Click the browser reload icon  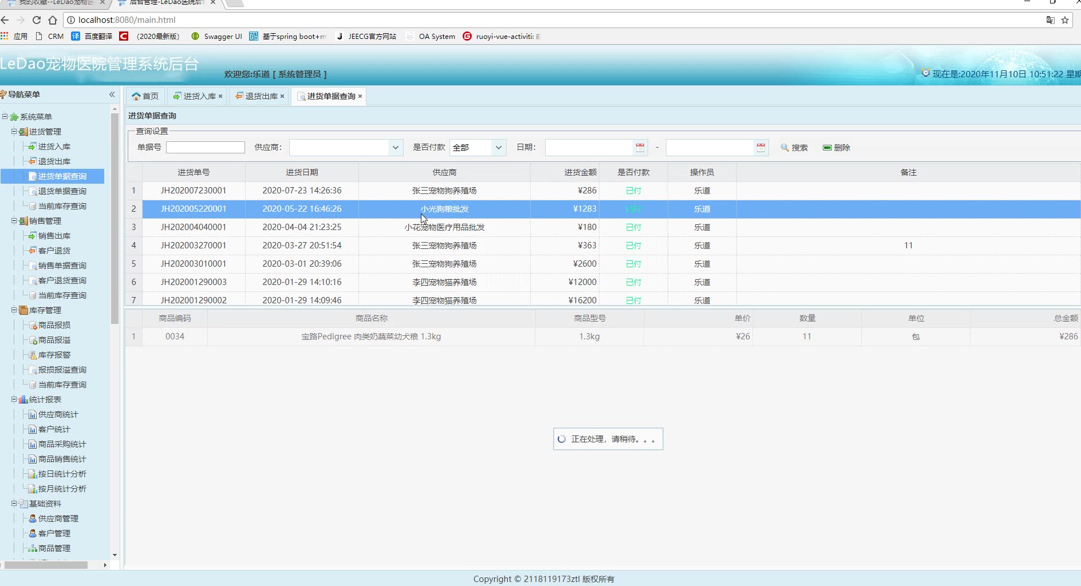coord(37,20)
